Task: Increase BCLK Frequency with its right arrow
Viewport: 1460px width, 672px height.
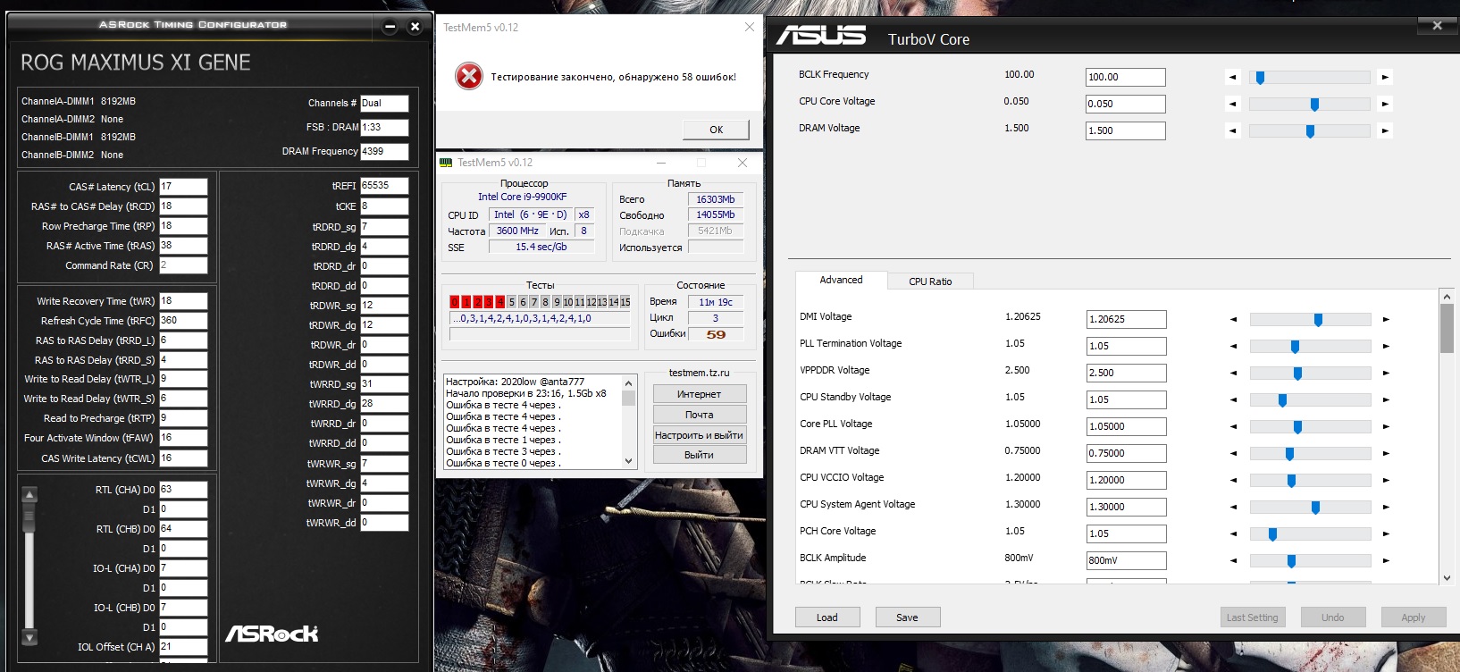Action: pos(1385,77)
